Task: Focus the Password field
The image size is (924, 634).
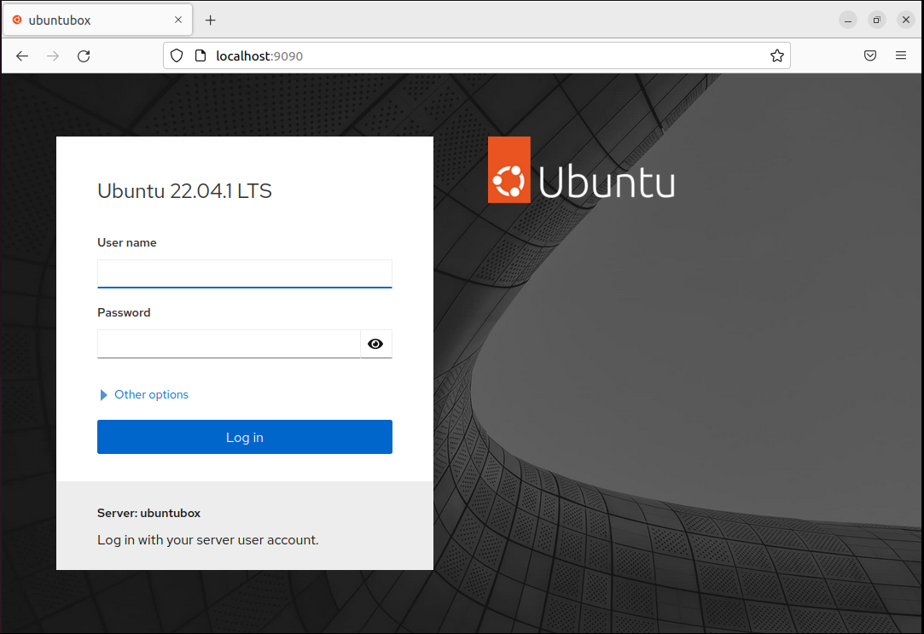Action: point(229,344)
